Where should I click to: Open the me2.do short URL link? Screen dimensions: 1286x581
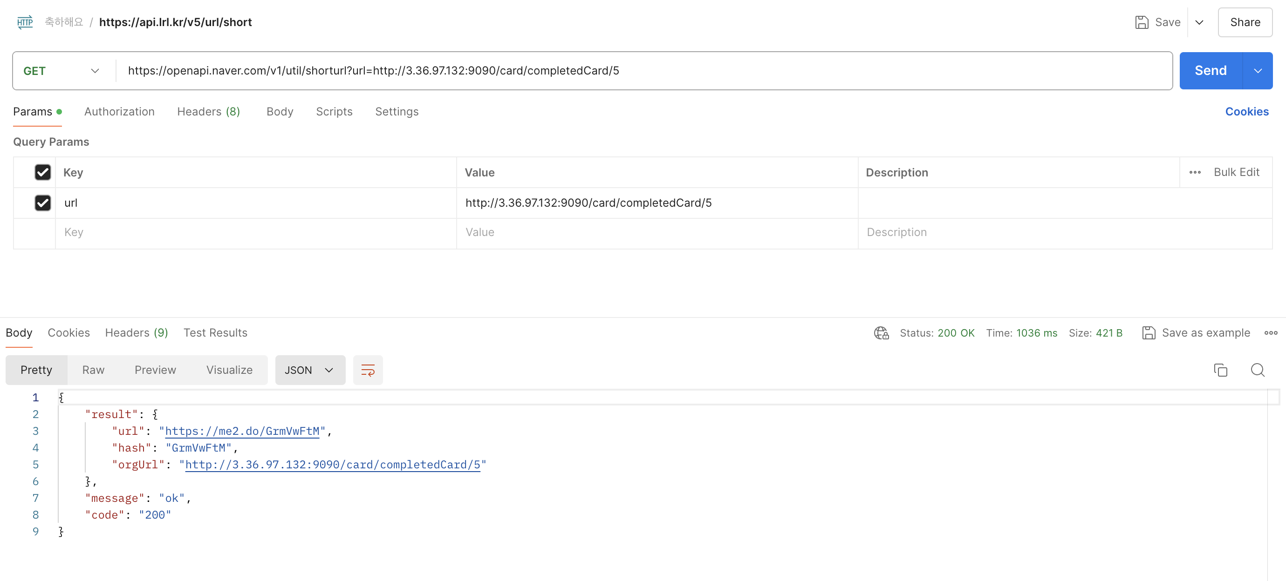click(242, 431)
